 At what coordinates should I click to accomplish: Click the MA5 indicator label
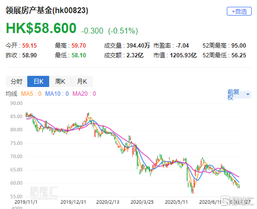tap(31, 94)
